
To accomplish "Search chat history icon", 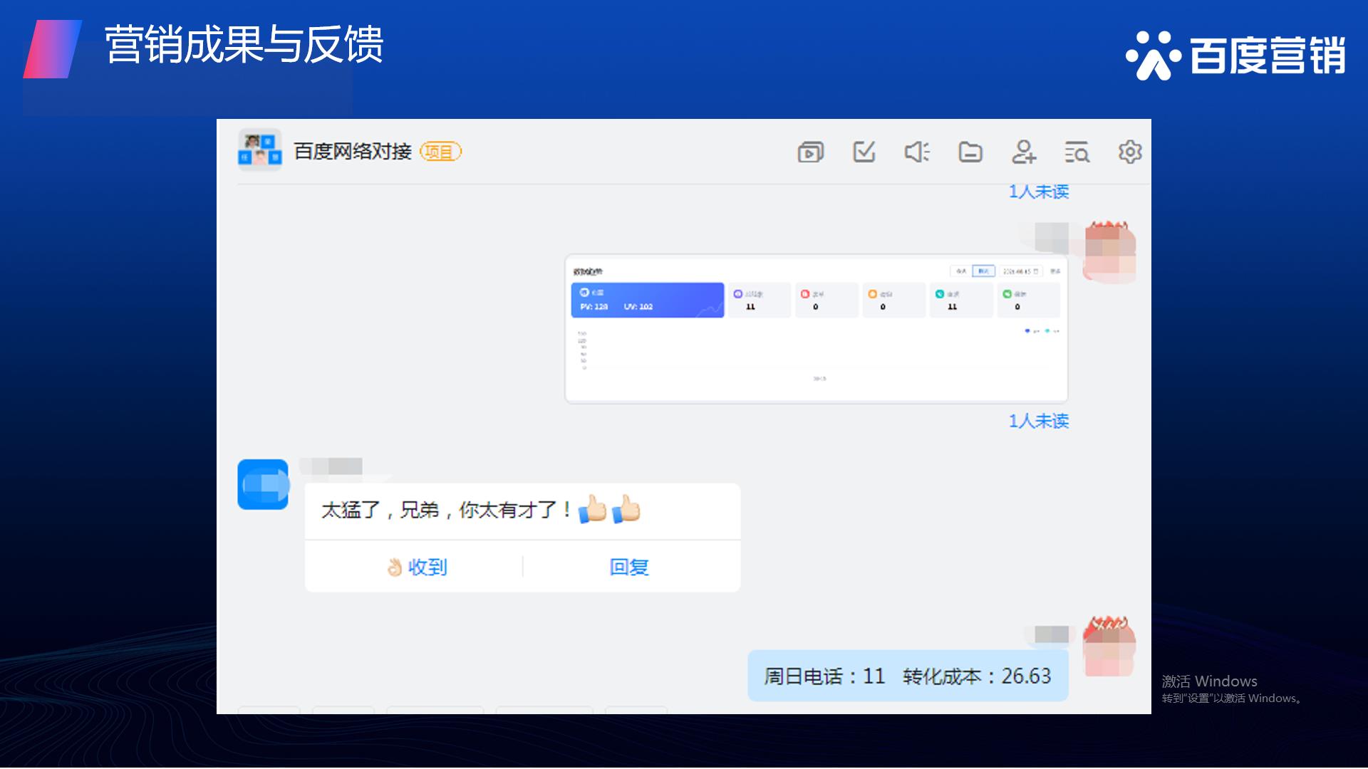I will (1077, 152).
